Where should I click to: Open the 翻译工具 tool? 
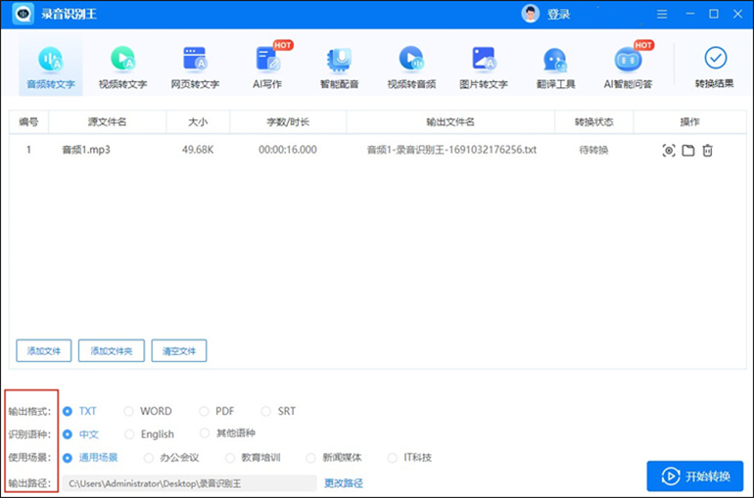coord(555,68)
